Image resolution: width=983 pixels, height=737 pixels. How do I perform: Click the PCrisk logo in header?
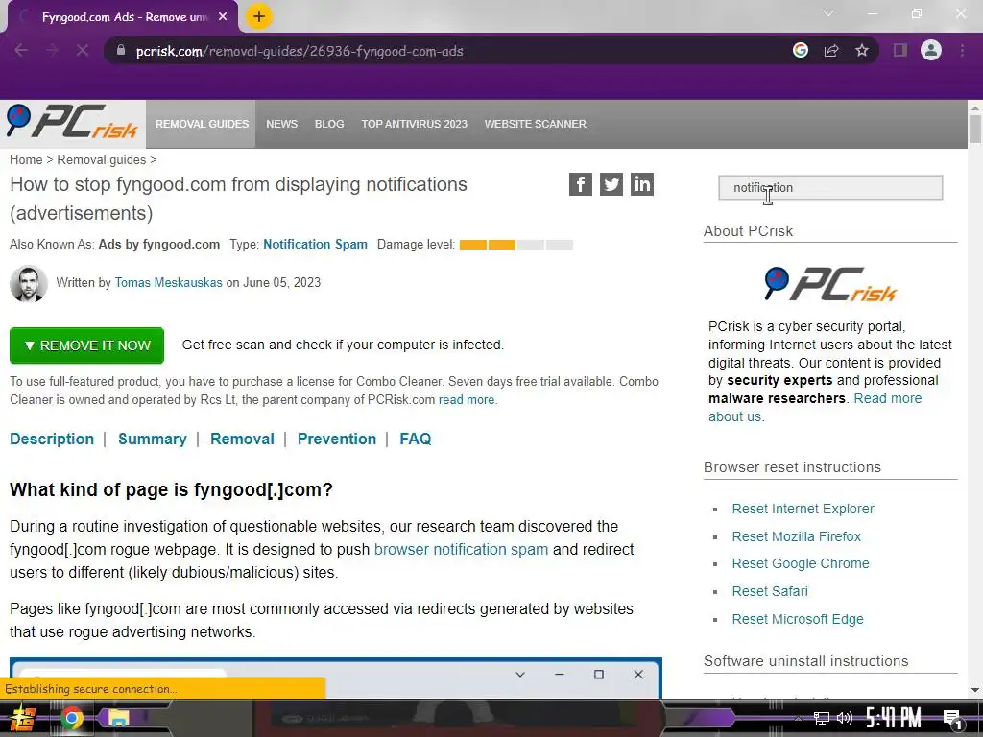point(73,122)
